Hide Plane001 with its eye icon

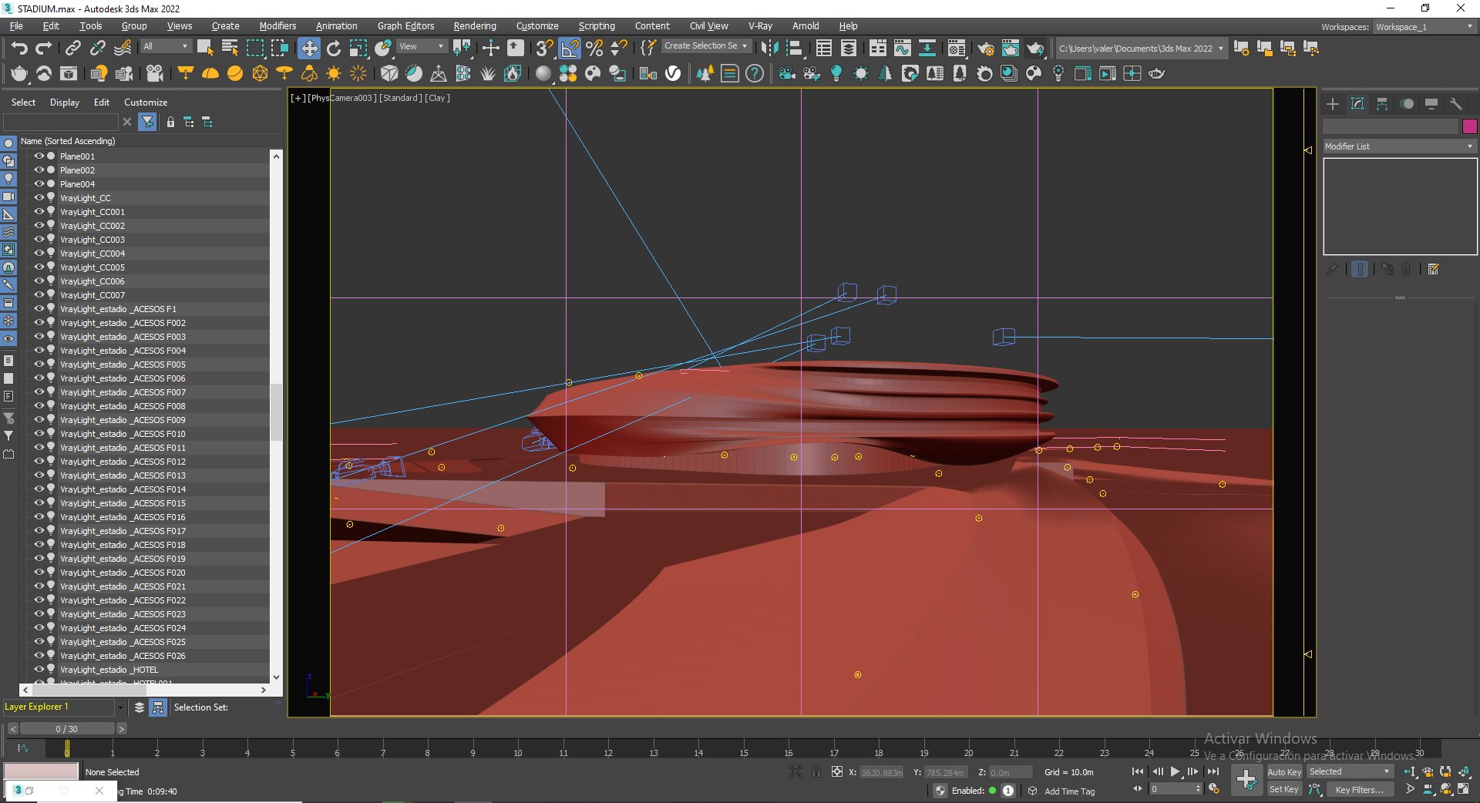[39, 156]
